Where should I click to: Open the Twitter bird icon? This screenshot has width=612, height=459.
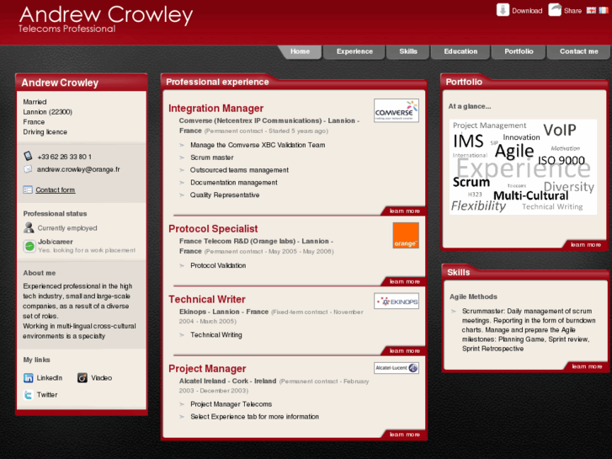pos(28,394)
